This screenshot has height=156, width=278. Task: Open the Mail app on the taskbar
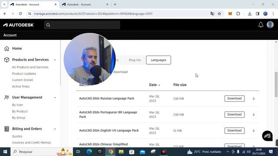[x=142, y=152]
